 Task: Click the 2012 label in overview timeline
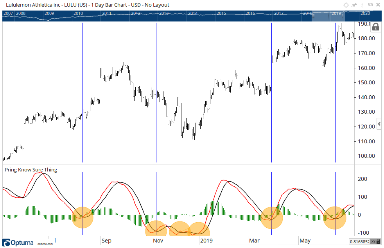tap(135, 13)
